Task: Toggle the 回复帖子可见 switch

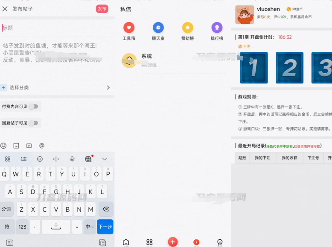Action: point(33,123)
